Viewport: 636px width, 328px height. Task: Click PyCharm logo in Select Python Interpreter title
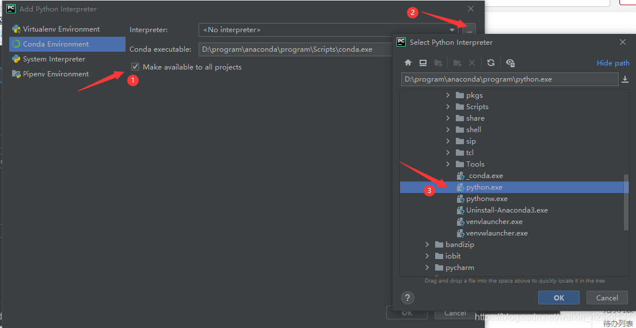[x=402, y=42]
